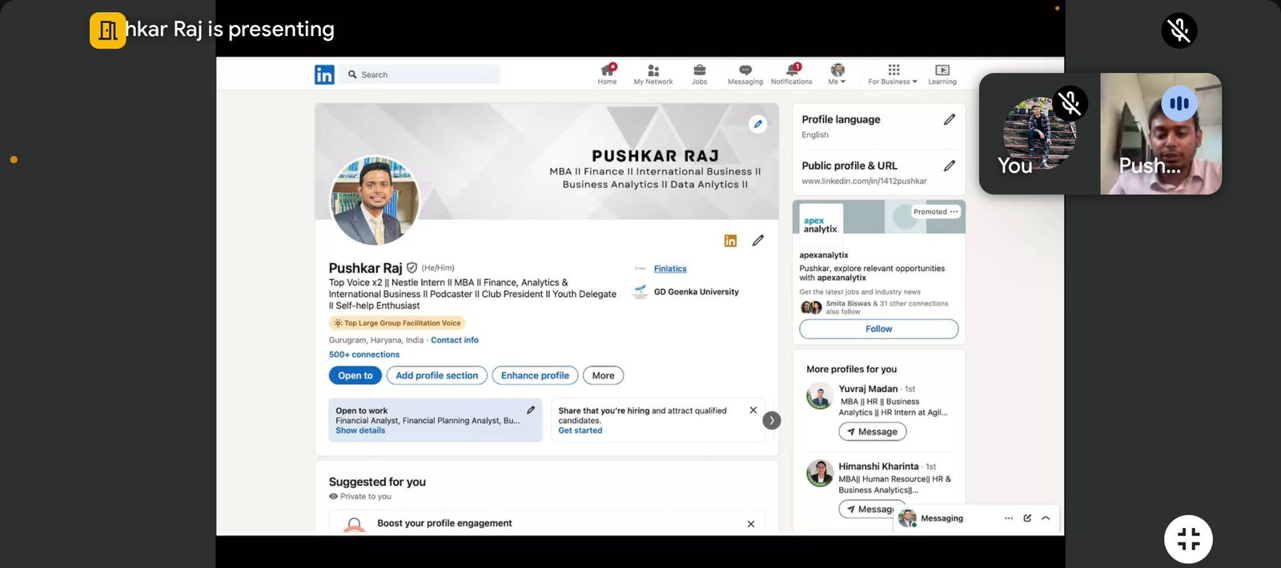Image resolution: width=1281 pixels, height=568 pixels.
Task: Click the Open to button
Action: point(355,375)
